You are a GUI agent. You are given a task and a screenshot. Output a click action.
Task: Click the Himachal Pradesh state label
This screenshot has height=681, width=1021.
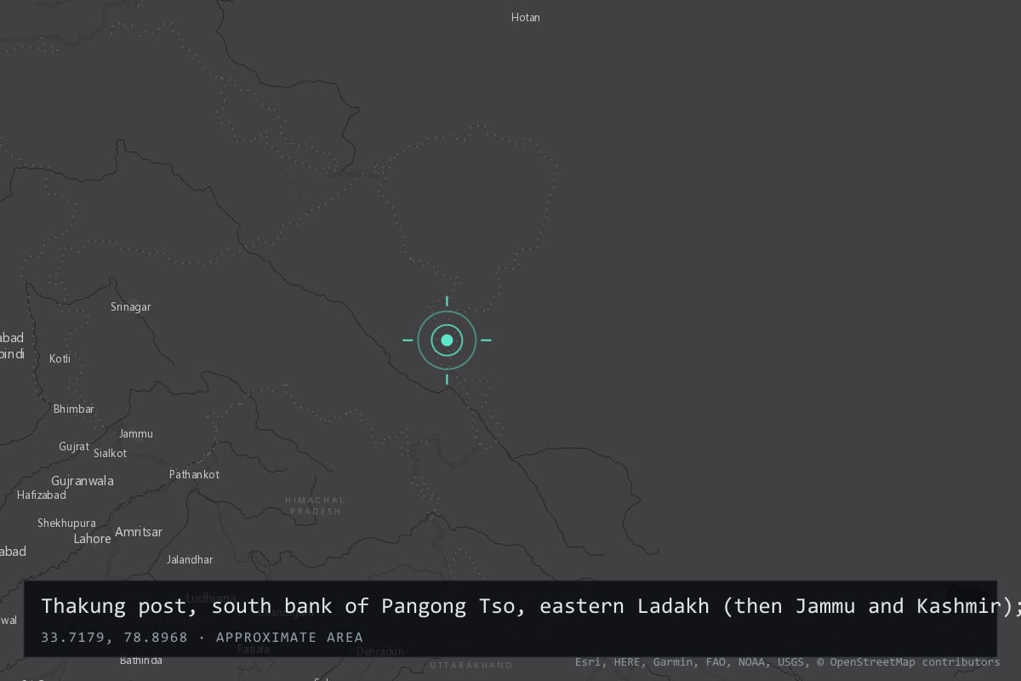(x=315, y=506)
